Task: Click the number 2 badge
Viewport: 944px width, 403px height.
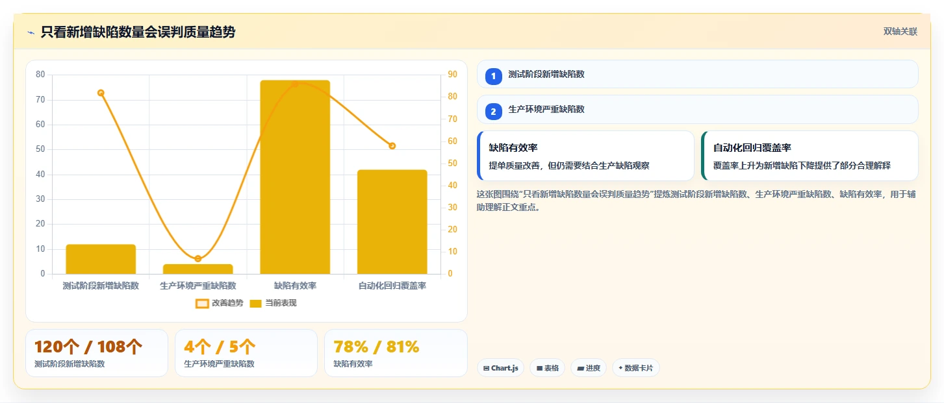Action: click(493, 112)
